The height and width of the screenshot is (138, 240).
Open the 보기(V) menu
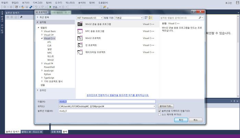pos(26,3)
